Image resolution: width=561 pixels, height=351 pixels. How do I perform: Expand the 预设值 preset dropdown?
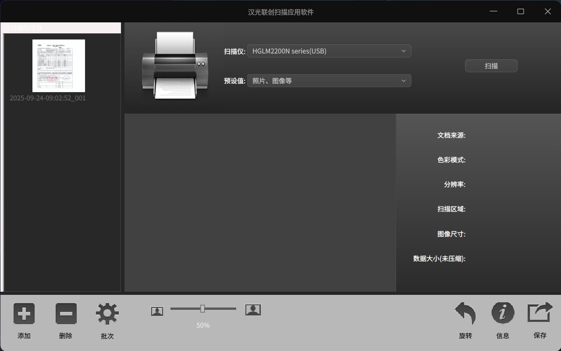tap(329, 81)
